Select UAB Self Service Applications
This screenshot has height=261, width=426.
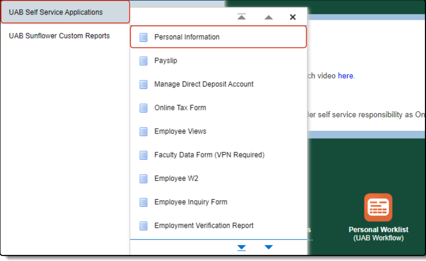click(65, 12)
